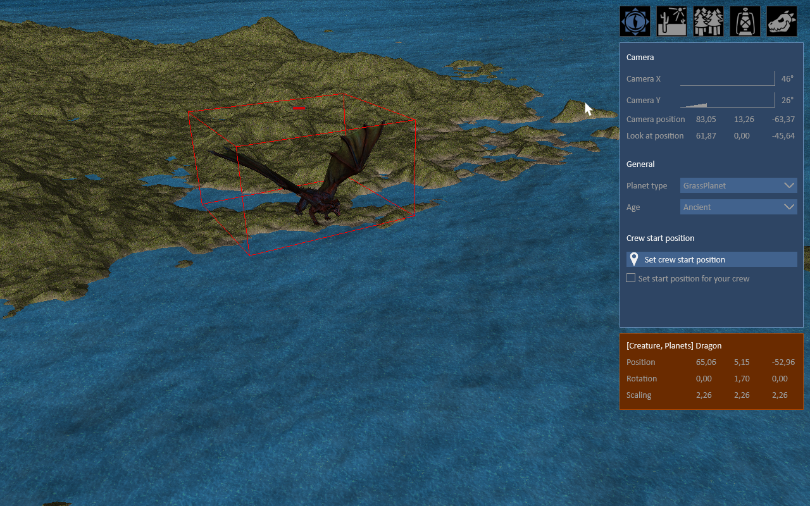
Task: Open the pine trees vegetation icon
Action: click(709, 21)
